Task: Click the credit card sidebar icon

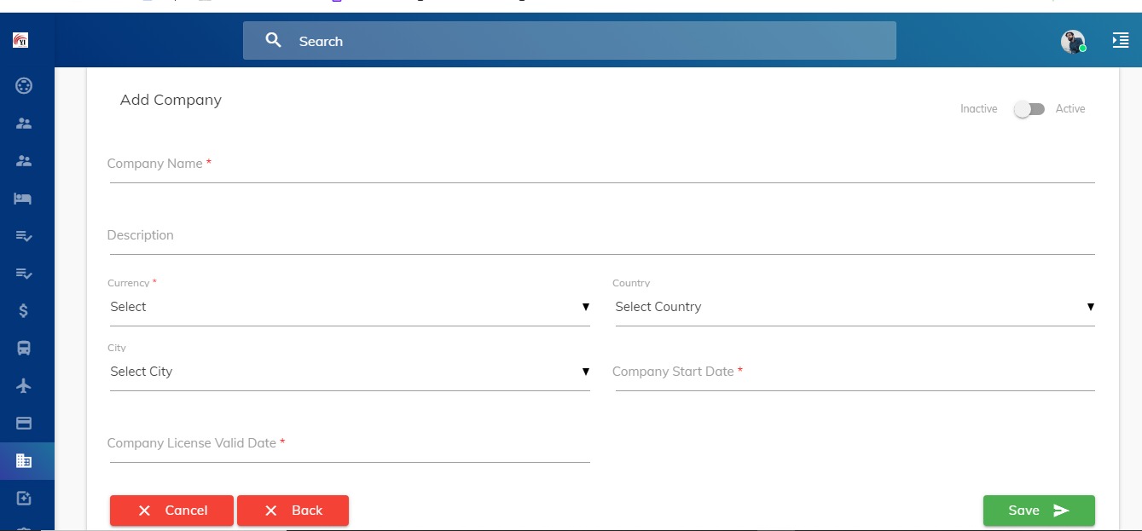Action: pos(24,423)
